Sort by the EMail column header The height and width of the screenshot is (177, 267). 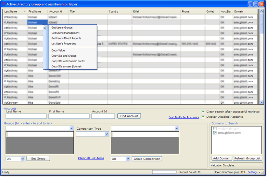156,12
